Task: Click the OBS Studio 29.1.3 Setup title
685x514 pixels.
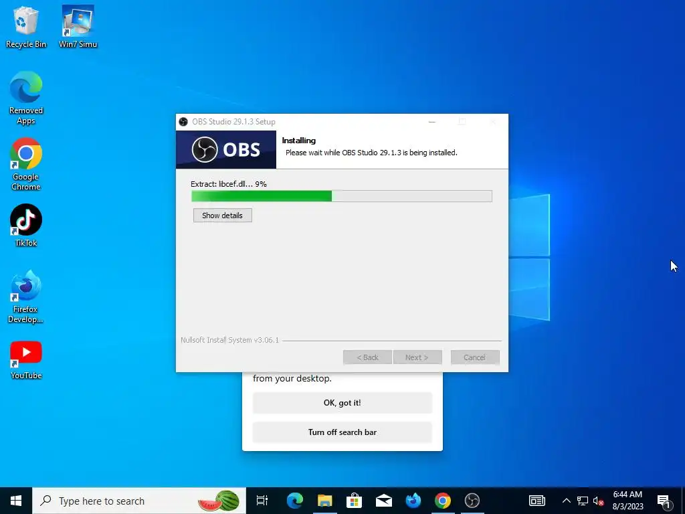Action: (233, 122)
